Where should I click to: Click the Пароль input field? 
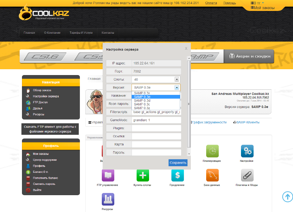click(x=156, y=153)
